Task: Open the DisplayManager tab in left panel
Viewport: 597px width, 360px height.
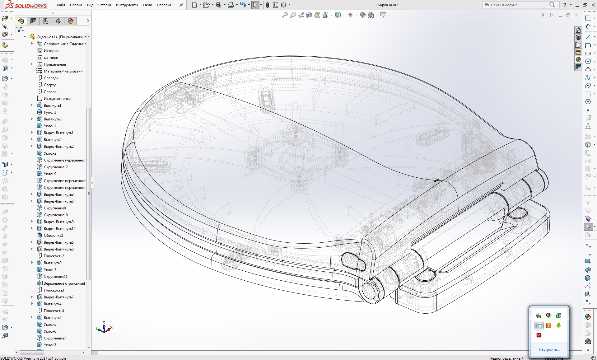Action: tap(71, 21)
